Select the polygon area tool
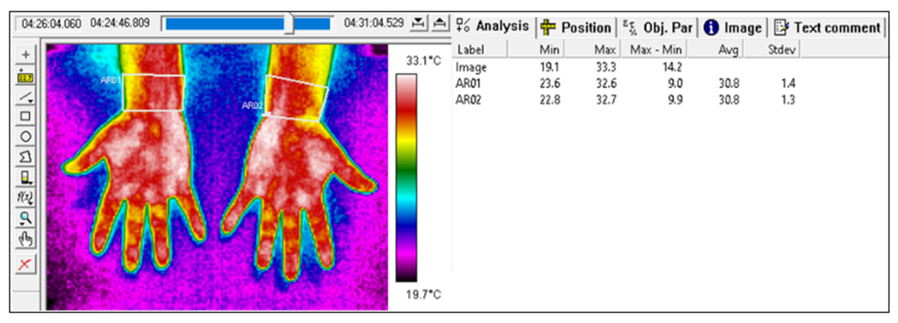The image size is (898, 323). pos(26,157)
